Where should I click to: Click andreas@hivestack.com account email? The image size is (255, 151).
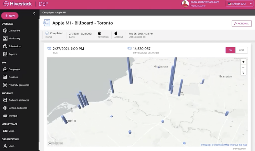[205, 2]
